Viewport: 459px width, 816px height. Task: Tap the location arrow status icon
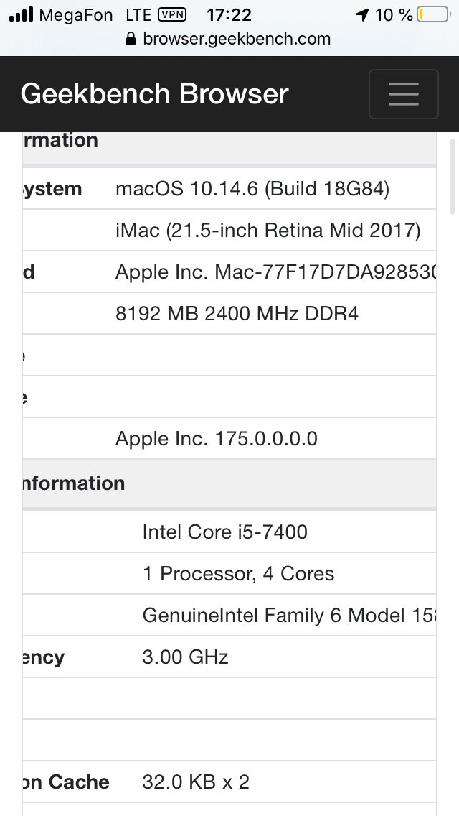pos(362,15)
